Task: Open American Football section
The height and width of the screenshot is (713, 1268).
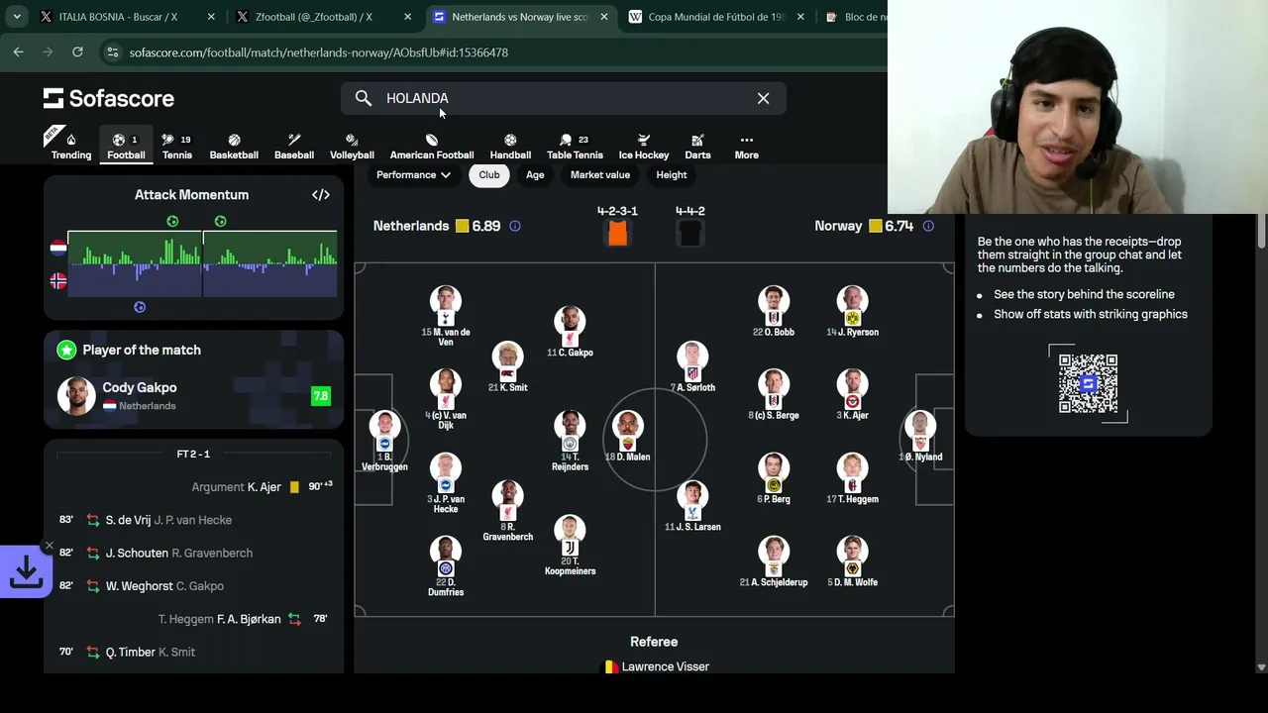Action: tap(432, 147)
